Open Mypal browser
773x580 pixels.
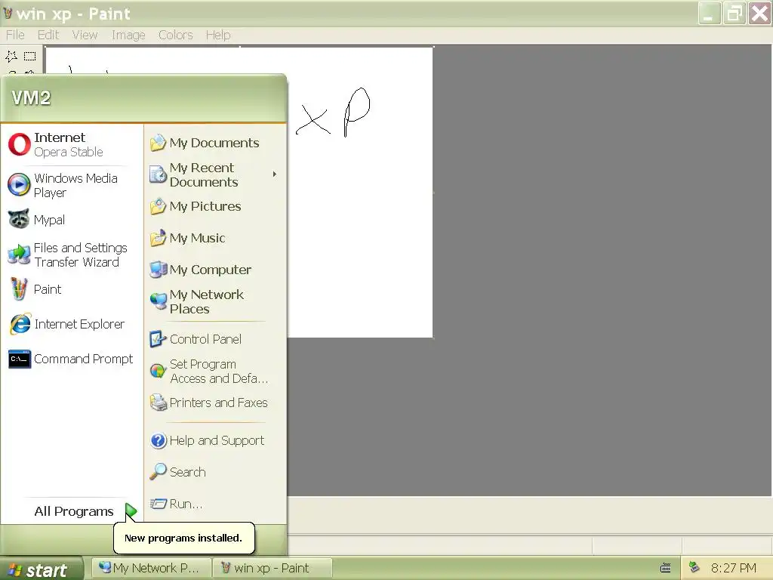(x=72, y=220)
